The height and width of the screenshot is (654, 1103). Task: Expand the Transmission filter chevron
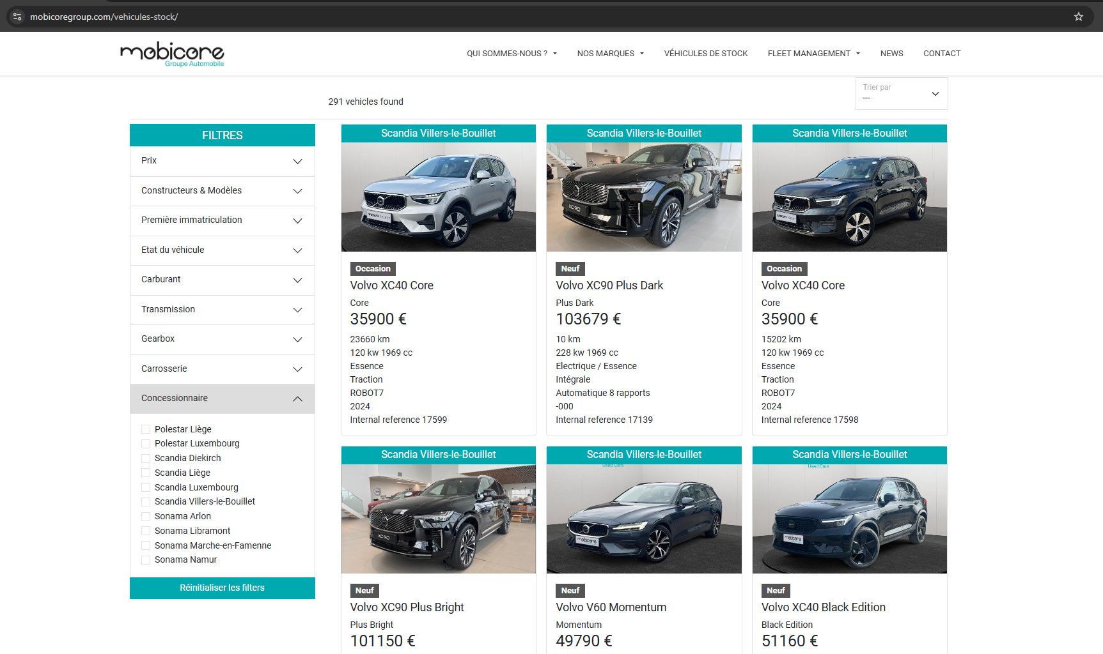(297, 310)
